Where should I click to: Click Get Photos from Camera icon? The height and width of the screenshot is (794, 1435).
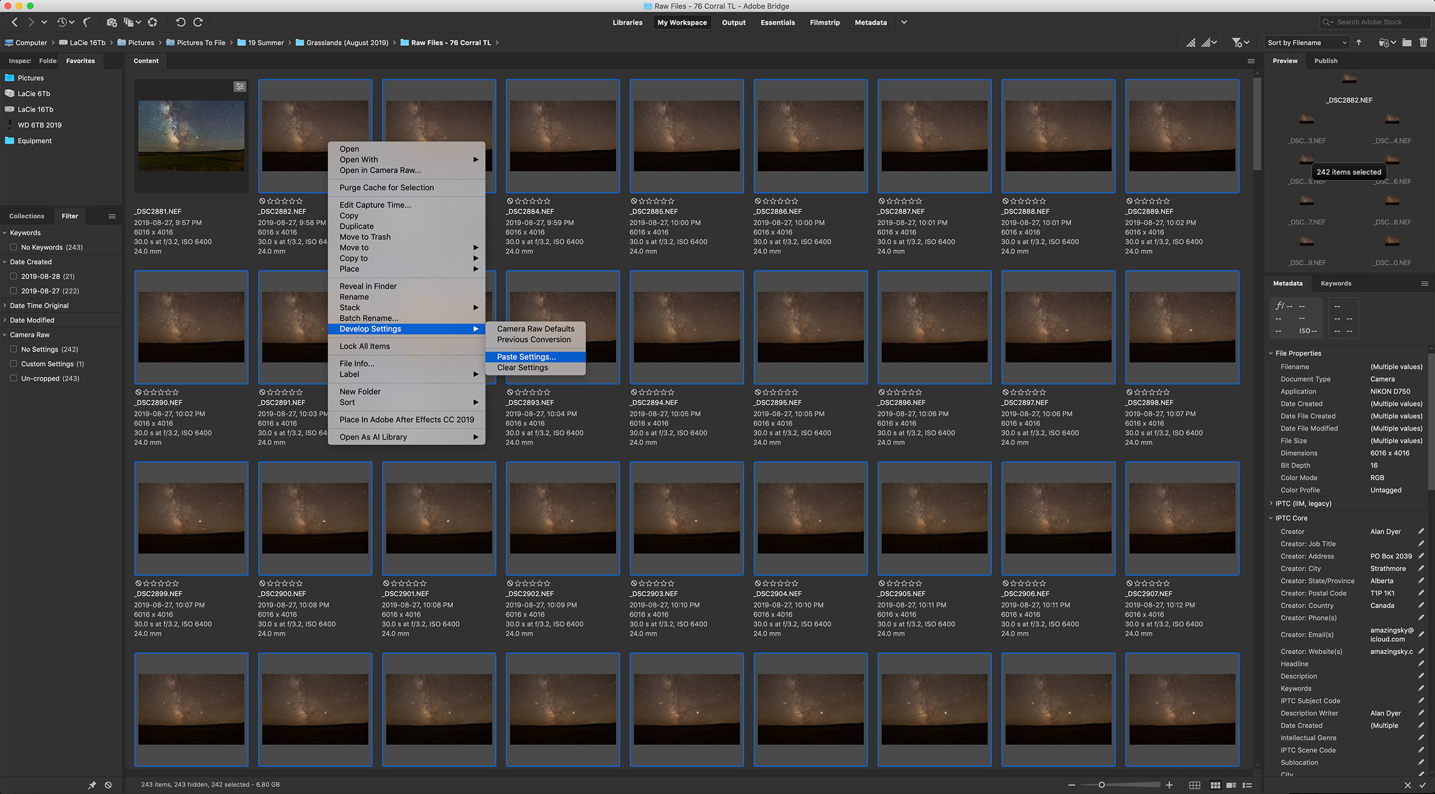[x=112, y=22]
